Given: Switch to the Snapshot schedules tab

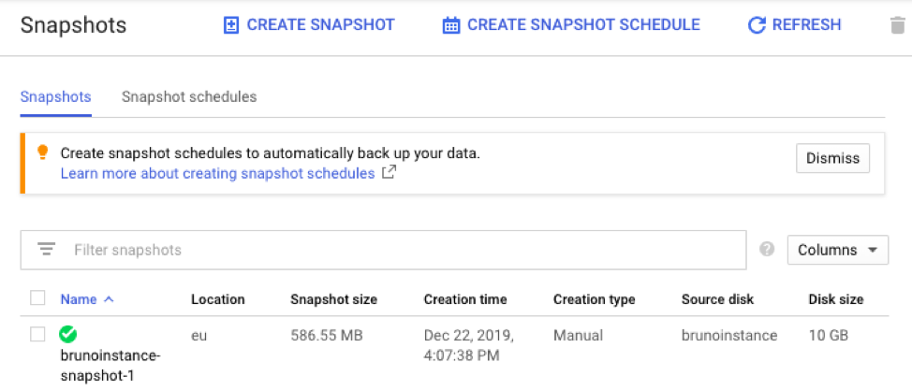Looking at the screenshot, I should (x=189, y=97).
